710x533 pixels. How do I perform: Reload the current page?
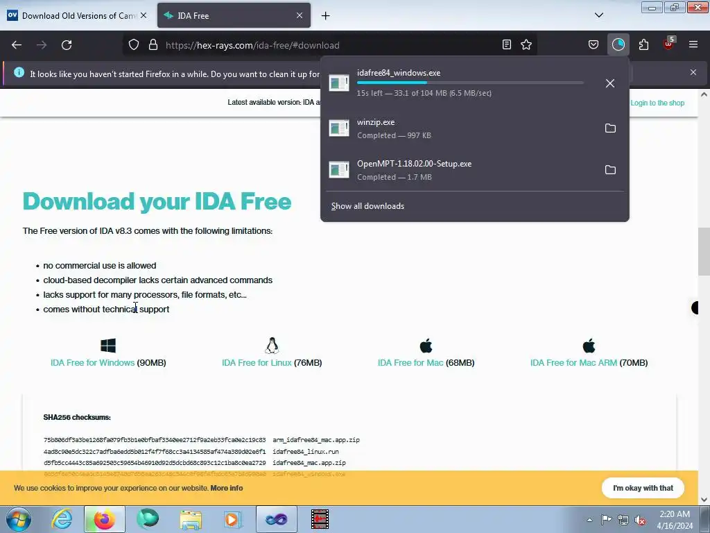pos(67,45)
